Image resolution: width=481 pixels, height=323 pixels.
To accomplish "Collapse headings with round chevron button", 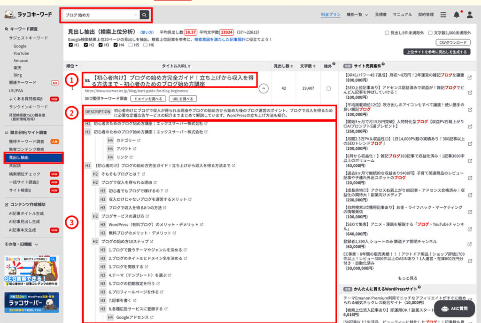I will 264,88.
